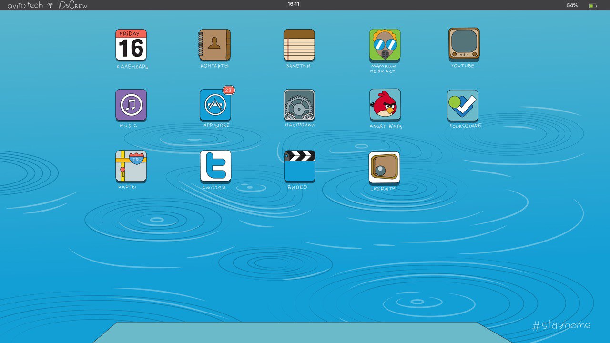
Task: Tap the iOsCrew label in status bar
Action: coord(73,5)
